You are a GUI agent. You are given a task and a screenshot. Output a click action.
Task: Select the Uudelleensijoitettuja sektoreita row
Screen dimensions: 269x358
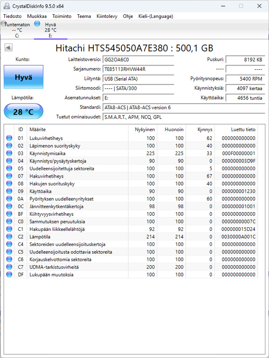pyautogui.click(x=131, y=169)
